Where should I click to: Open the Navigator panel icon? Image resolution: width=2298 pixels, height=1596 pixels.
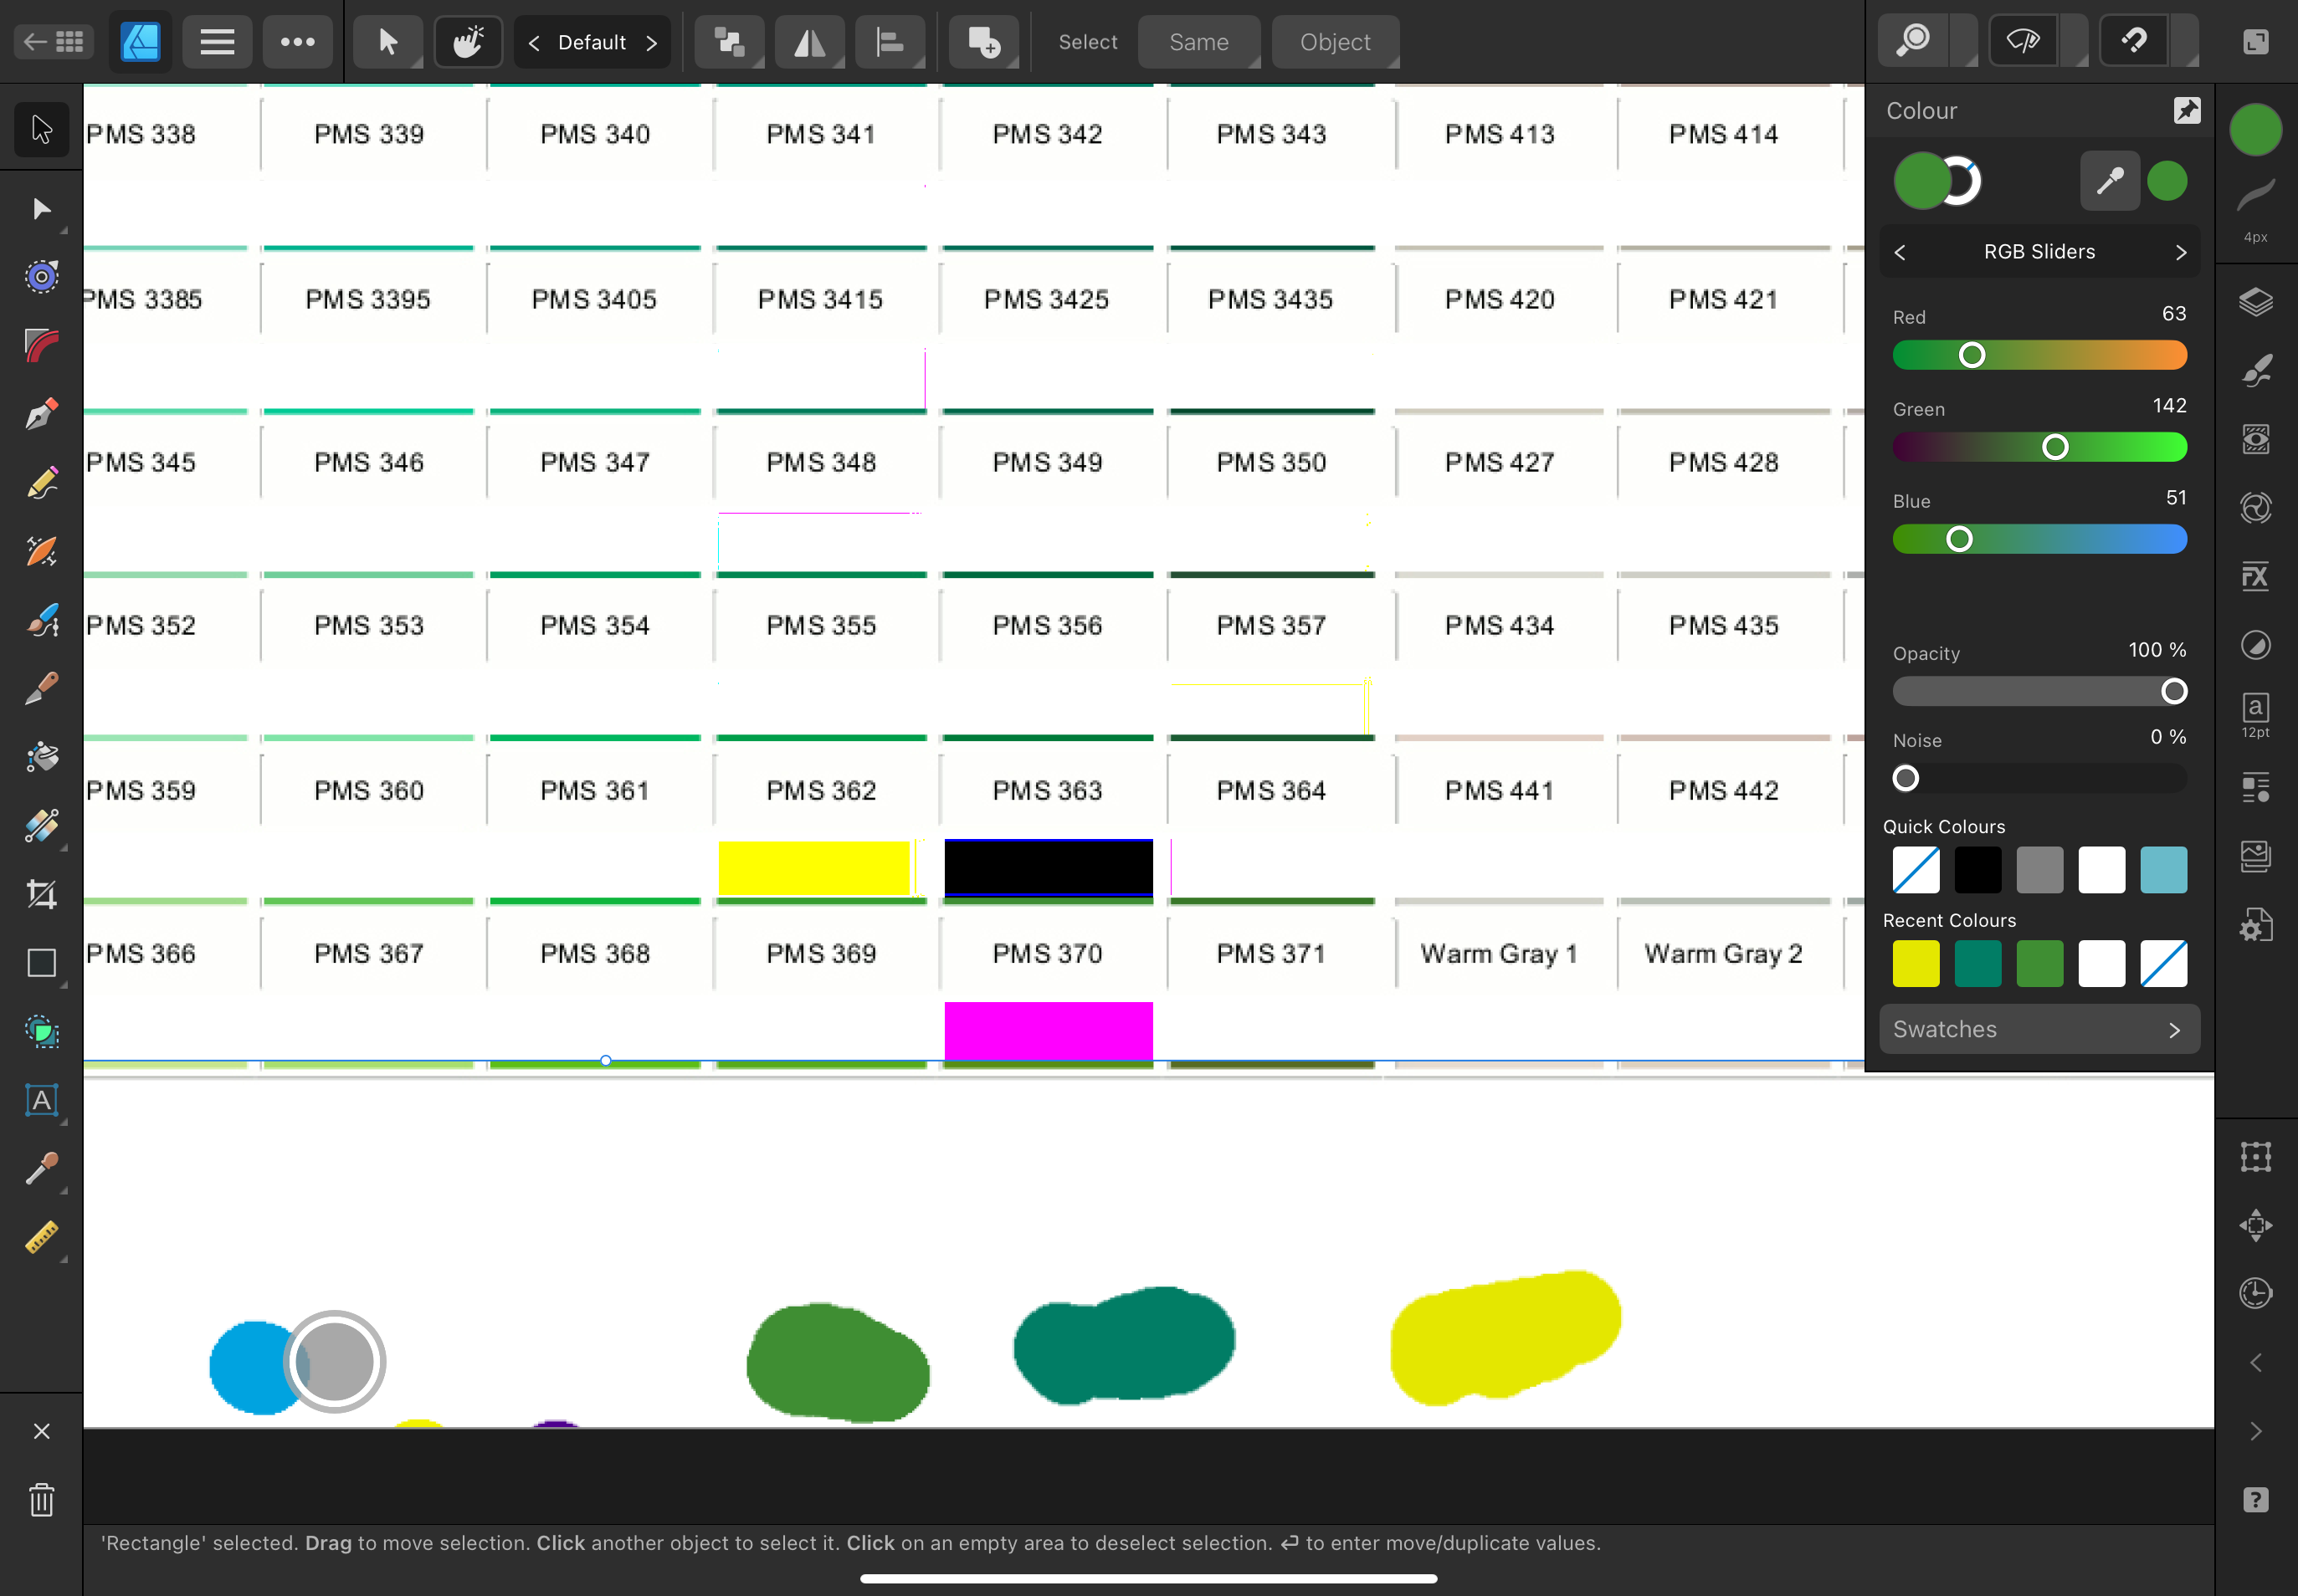(2256, 1225)
